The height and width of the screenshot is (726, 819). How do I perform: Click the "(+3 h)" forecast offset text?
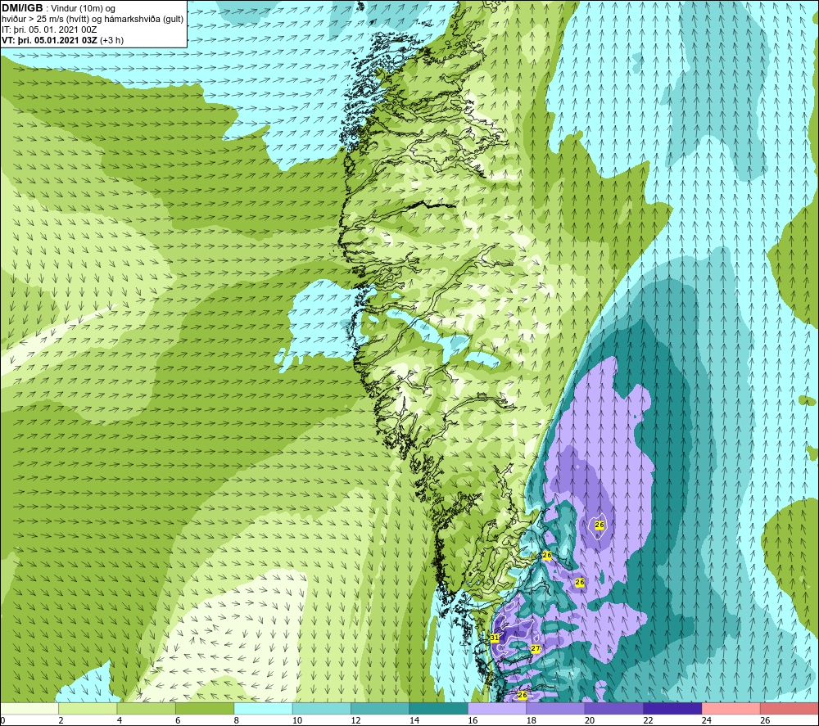111,40
